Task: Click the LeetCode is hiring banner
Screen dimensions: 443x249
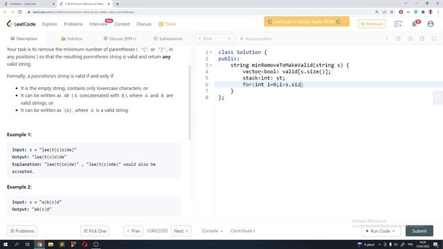Action: pos(307,21)
